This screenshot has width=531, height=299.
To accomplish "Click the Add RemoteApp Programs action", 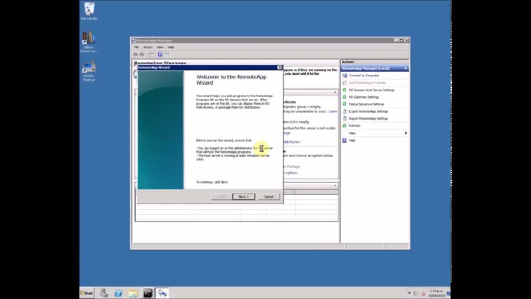I will [x=367, y=83].
